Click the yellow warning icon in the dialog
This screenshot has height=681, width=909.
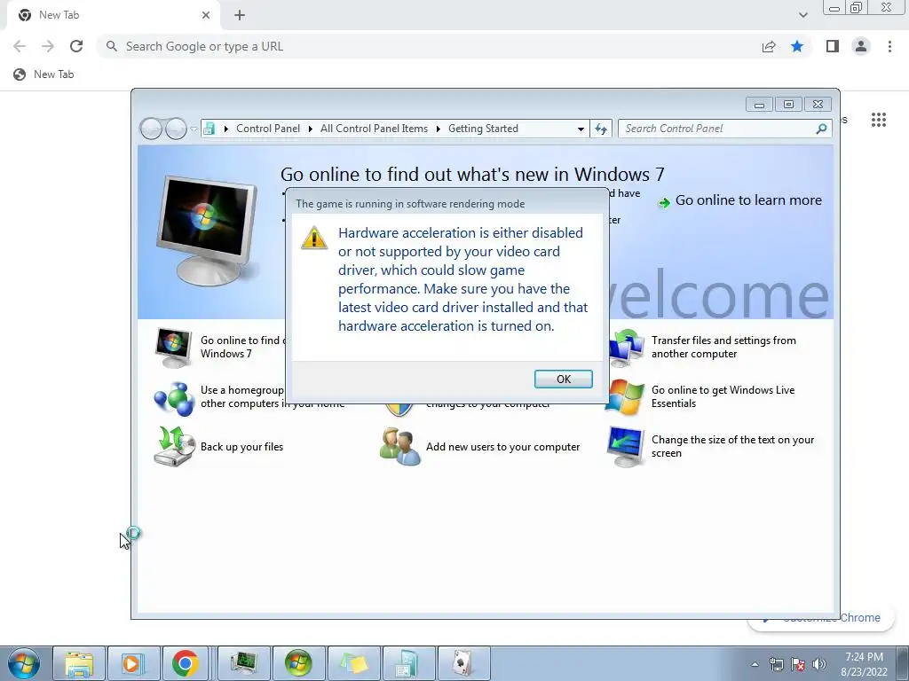[x=314, y=238]
